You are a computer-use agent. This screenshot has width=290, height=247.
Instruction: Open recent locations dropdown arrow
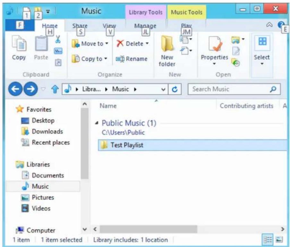(x=43, y=89)
